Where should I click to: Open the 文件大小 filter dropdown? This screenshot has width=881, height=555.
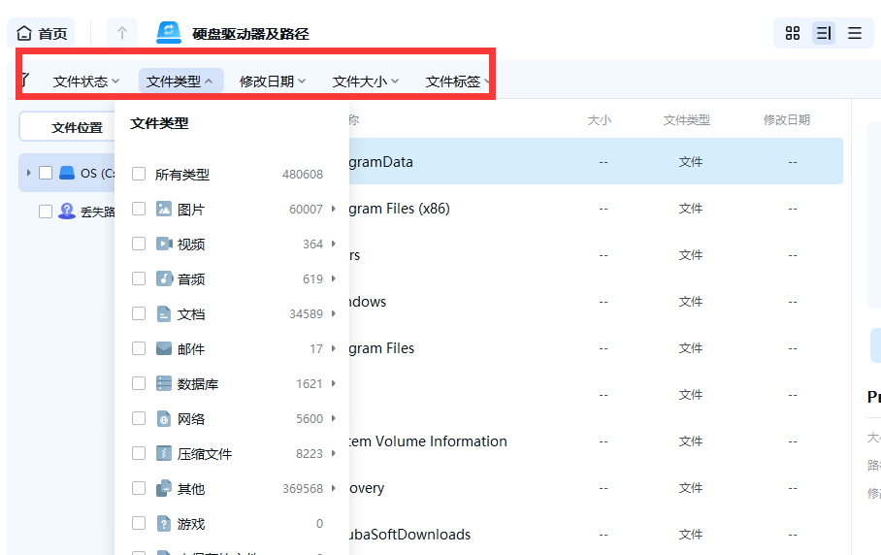(x=366, y=82)
